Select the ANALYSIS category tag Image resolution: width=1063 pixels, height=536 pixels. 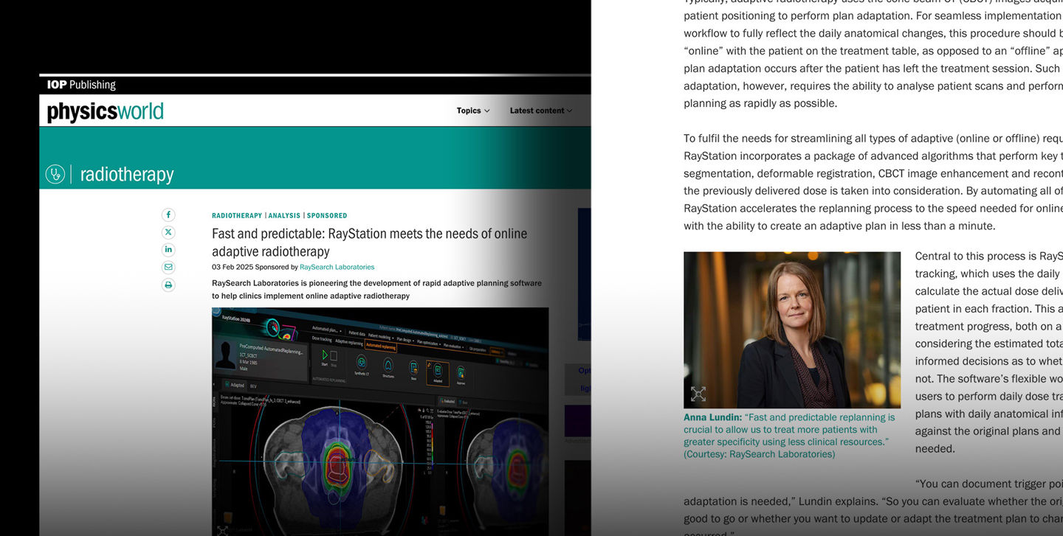[x=284, y=216]
